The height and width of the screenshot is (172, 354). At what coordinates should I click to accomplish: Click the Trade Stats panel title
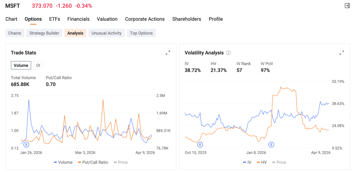click(23, 53)
